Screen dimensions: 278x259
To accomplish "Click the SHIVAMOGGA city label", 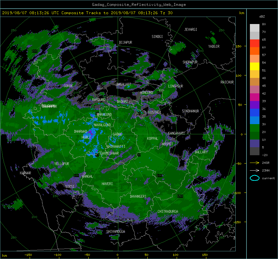I will pyautogui.click(x=116, y=232).
